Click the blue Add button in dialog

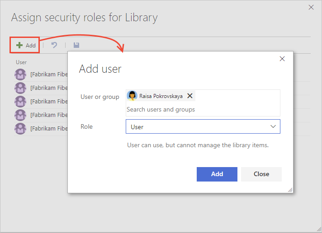tap(217, 174)
